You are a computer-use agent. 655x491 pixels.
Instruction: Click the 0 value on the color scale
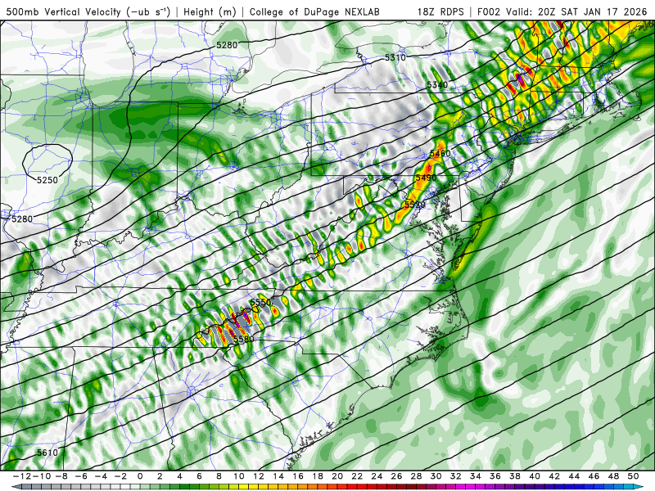140,476
